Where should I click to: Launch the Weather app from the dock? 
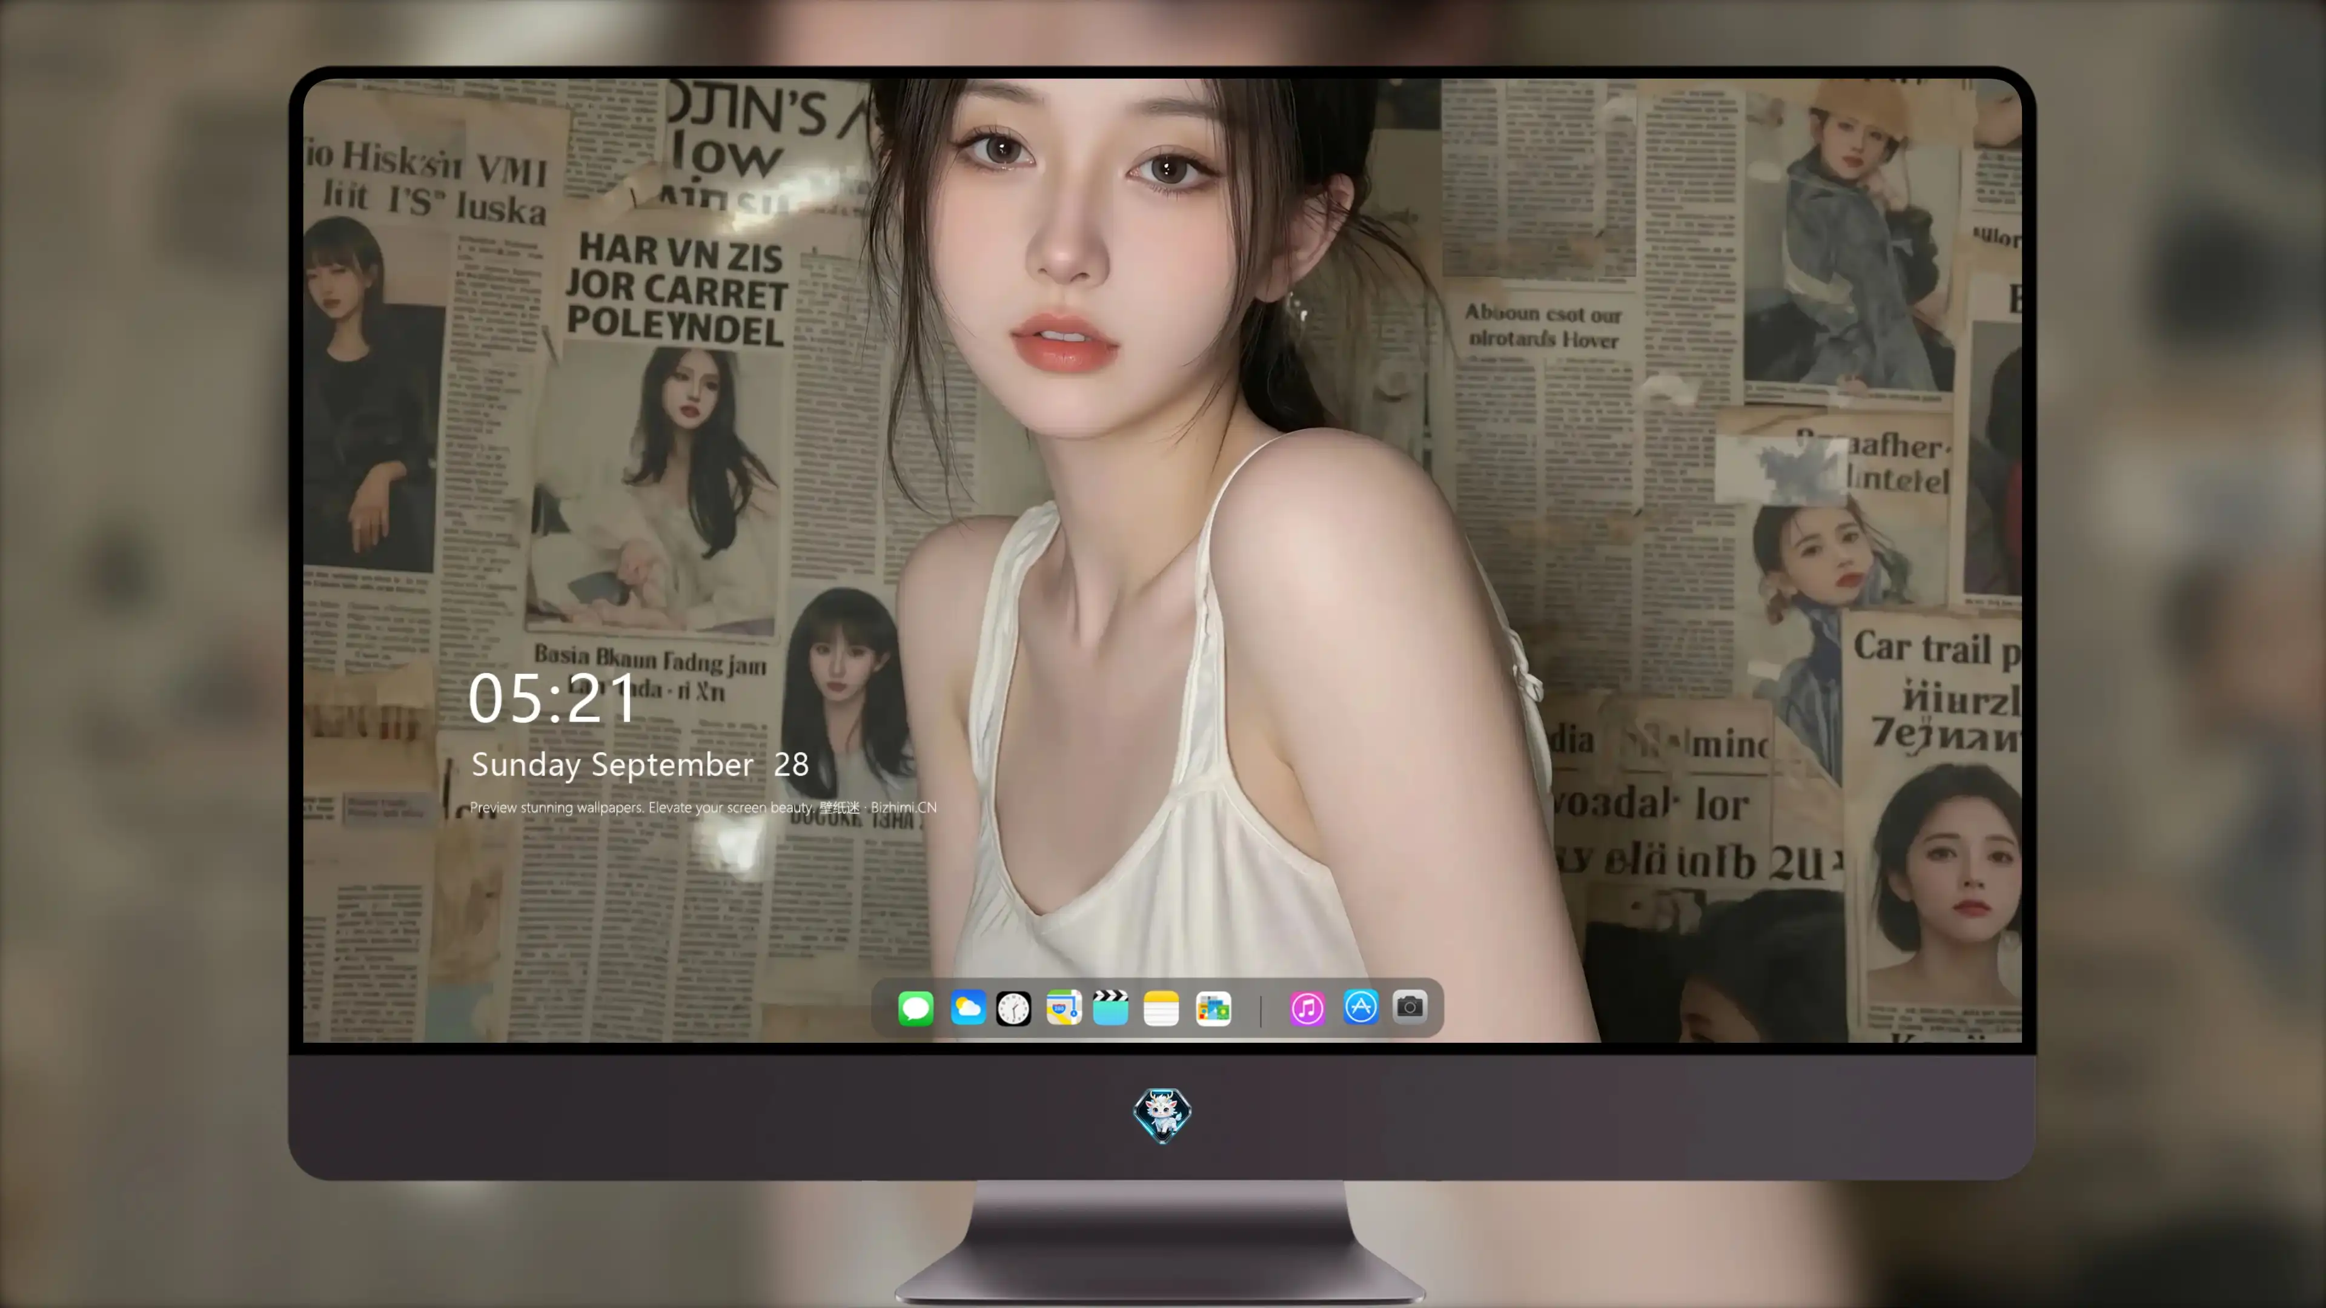[x=967, y=1008]
